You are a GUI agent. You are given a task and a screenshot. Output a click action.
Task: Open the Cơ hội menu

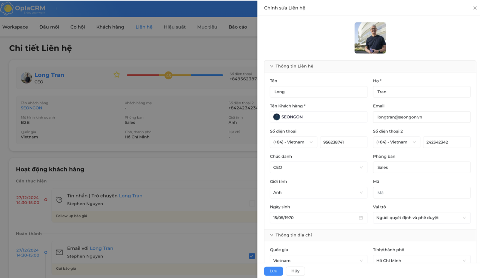[78, 27]
